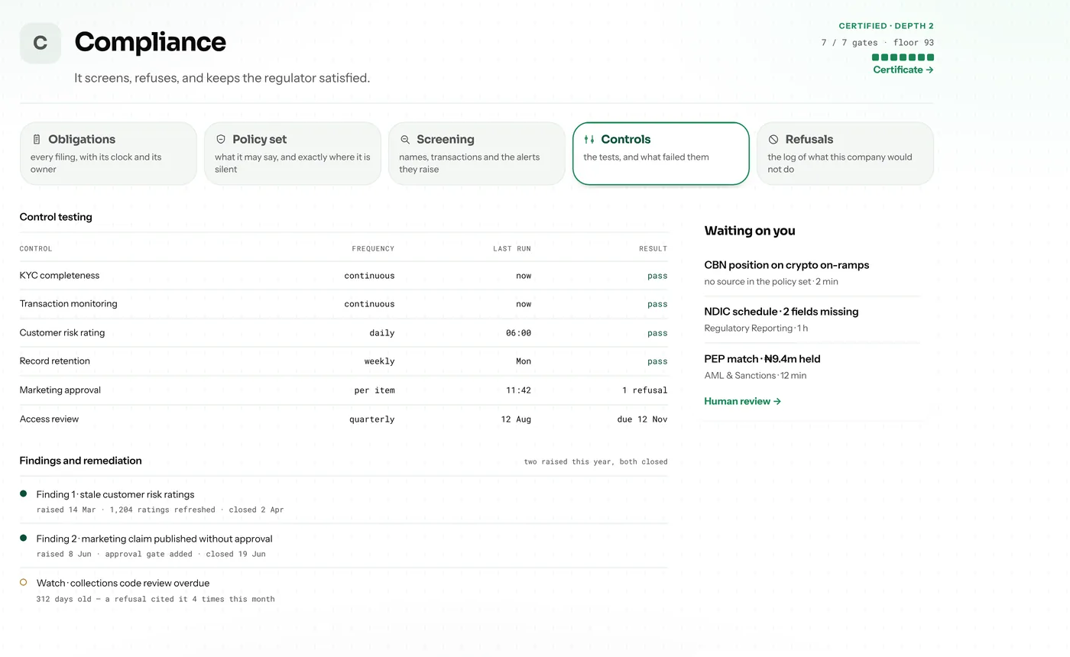
Task: Select the Transaction monitoring row
Action: click(x=344, y=304)
